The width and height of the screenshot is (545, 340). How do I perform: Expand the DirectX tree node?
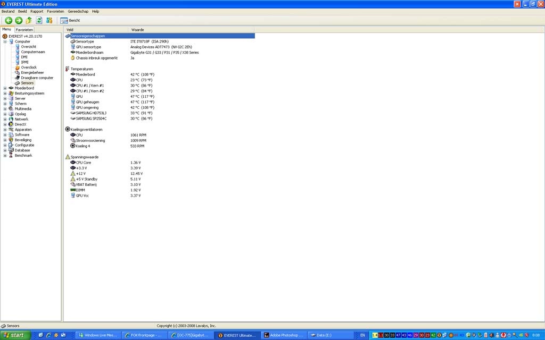[x=5, y=124]
